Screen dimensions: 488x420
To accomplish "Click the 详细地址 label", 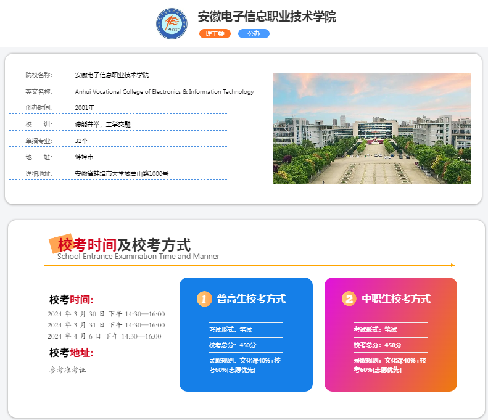I will point(39,173).
